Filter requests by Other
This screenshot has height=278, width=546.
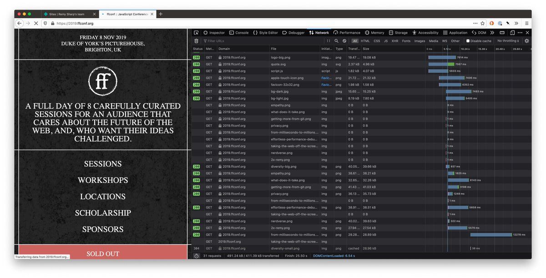coord(455,41)
